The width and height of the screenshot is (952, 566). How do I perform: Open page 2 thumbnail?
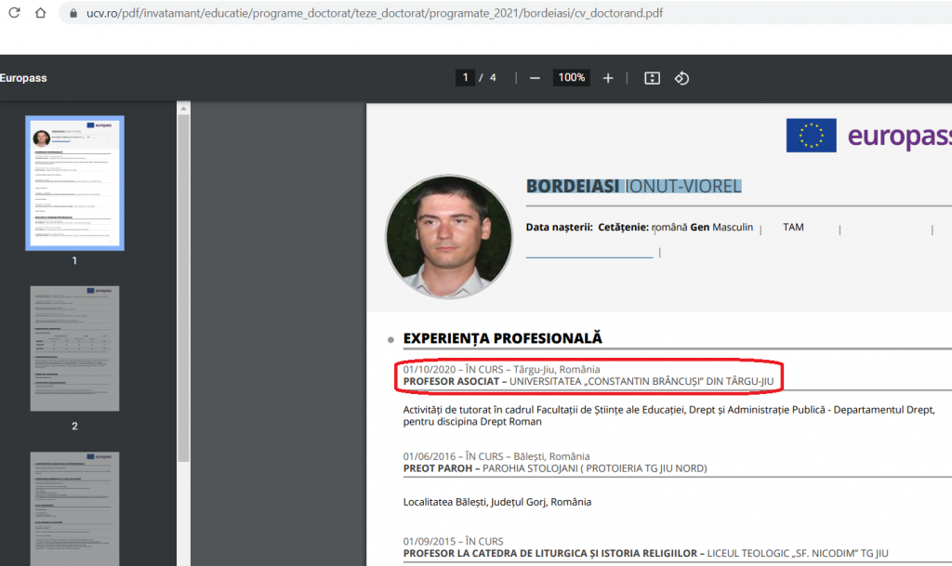[74, 349]
